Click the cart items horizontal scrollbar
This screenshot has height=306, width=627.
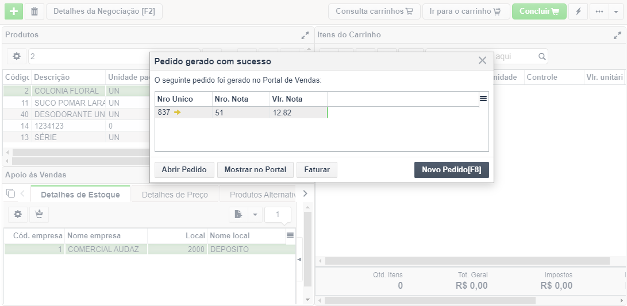(467, 261)
